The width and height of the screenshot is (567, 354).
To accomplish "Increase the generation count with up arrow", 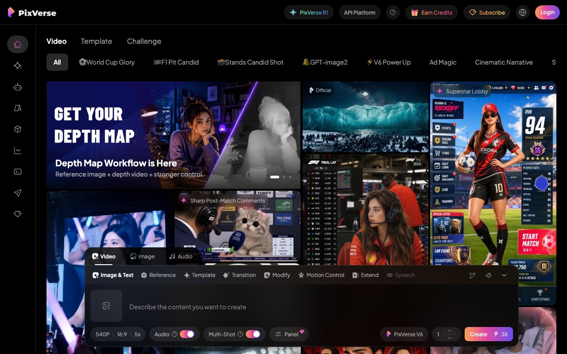I will pos(450,331).
